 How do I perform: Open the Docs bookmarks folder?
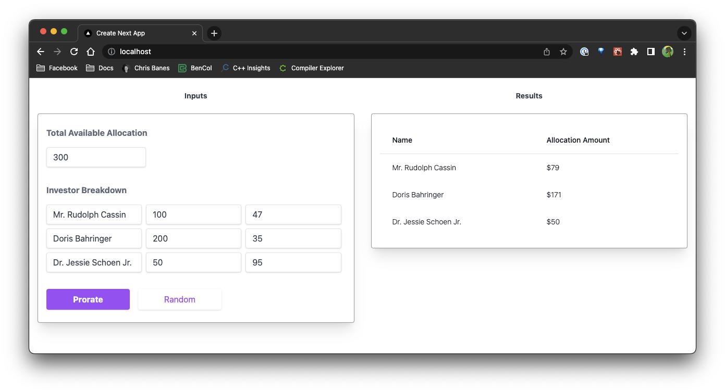pyautogui.click(x=100, y=68)
